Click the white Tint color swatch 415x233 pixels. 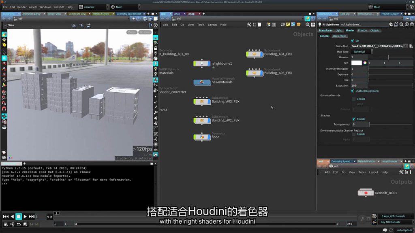356,63
